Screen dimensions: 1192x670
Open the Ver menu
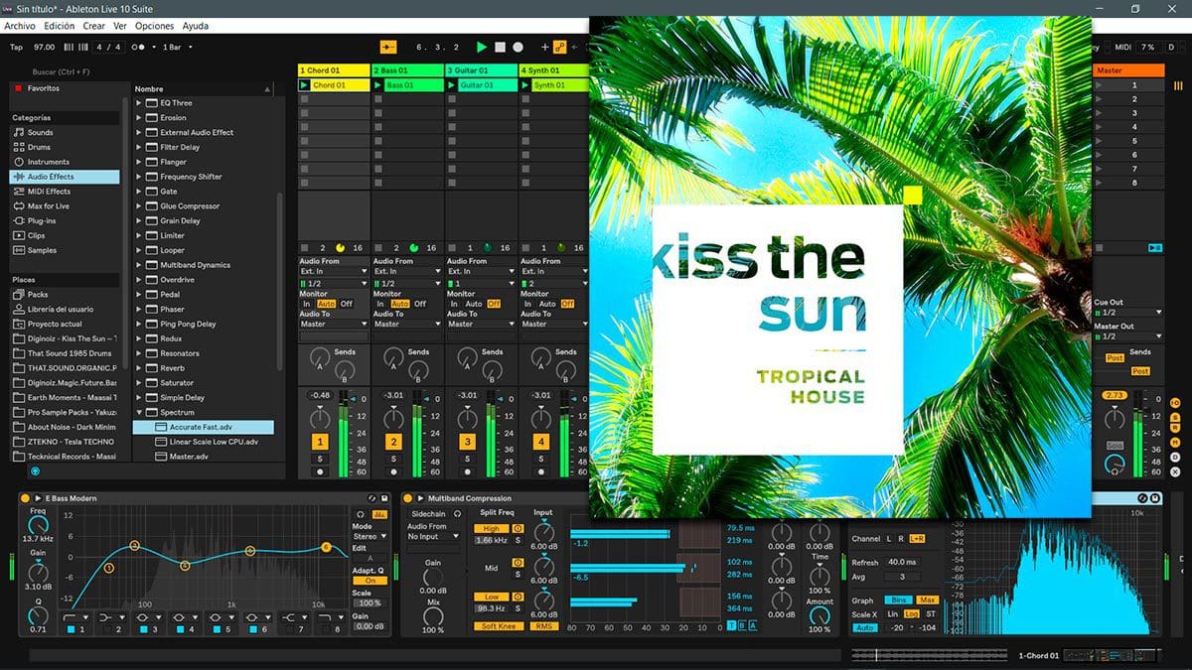(x=120, y=26)
